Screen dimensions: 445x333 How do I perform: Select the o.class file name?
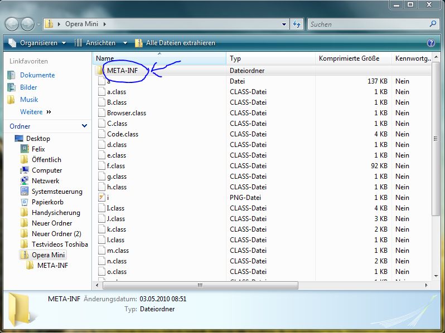(x=117, y=272)
